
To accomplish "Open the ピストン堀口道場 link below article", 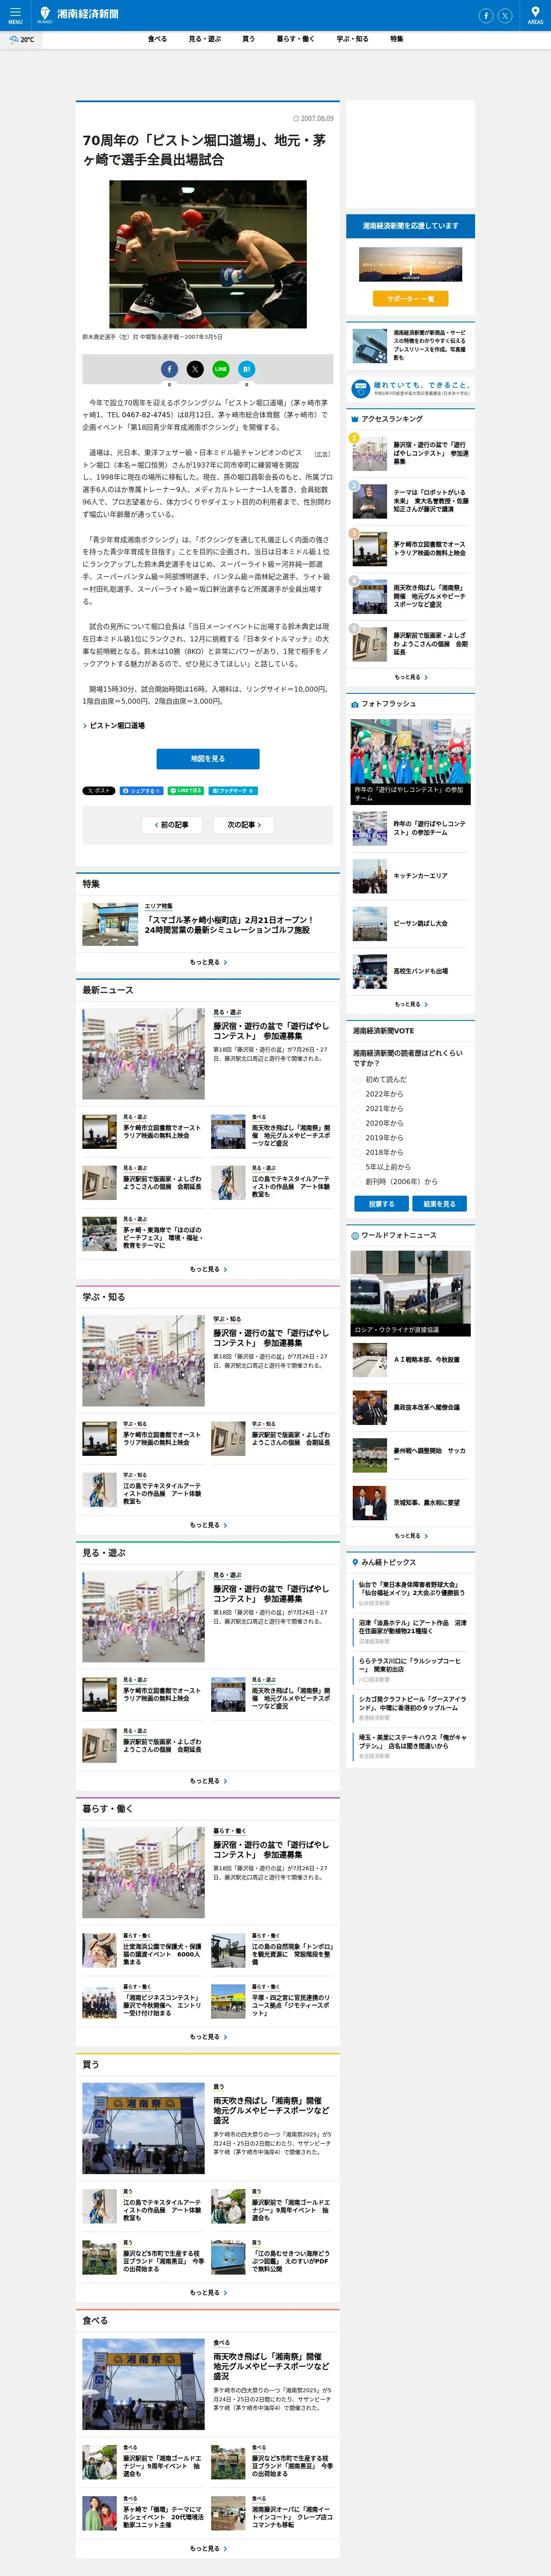I will [117, 726].
